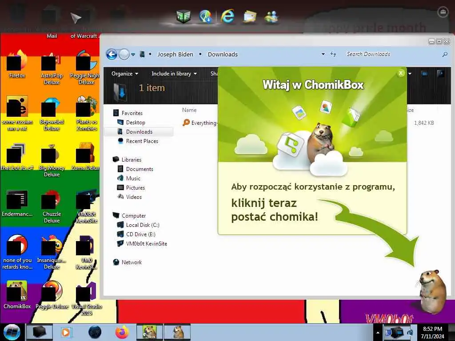Open the mail folder dock icon
Image resolution: width=455 pixels, height=341 pixels.
[x=250, y=16]
